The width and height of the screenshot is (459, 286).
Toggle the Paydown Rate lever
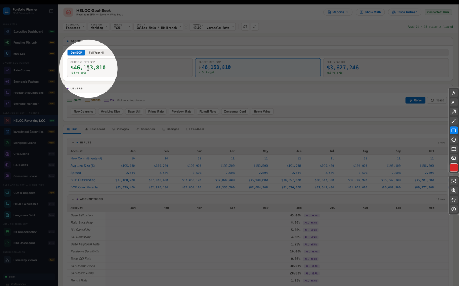tap(181, 112)
